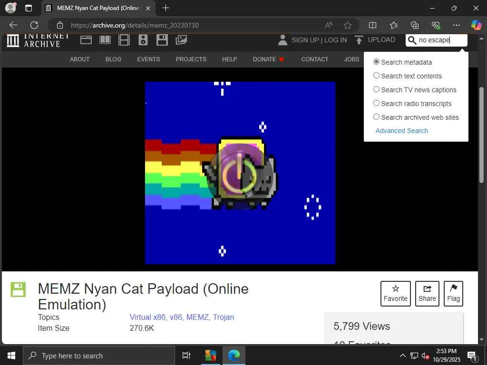The image size is (487, 365).
Task: Select Search metadata radio button
Action: (x=376, y=62)
